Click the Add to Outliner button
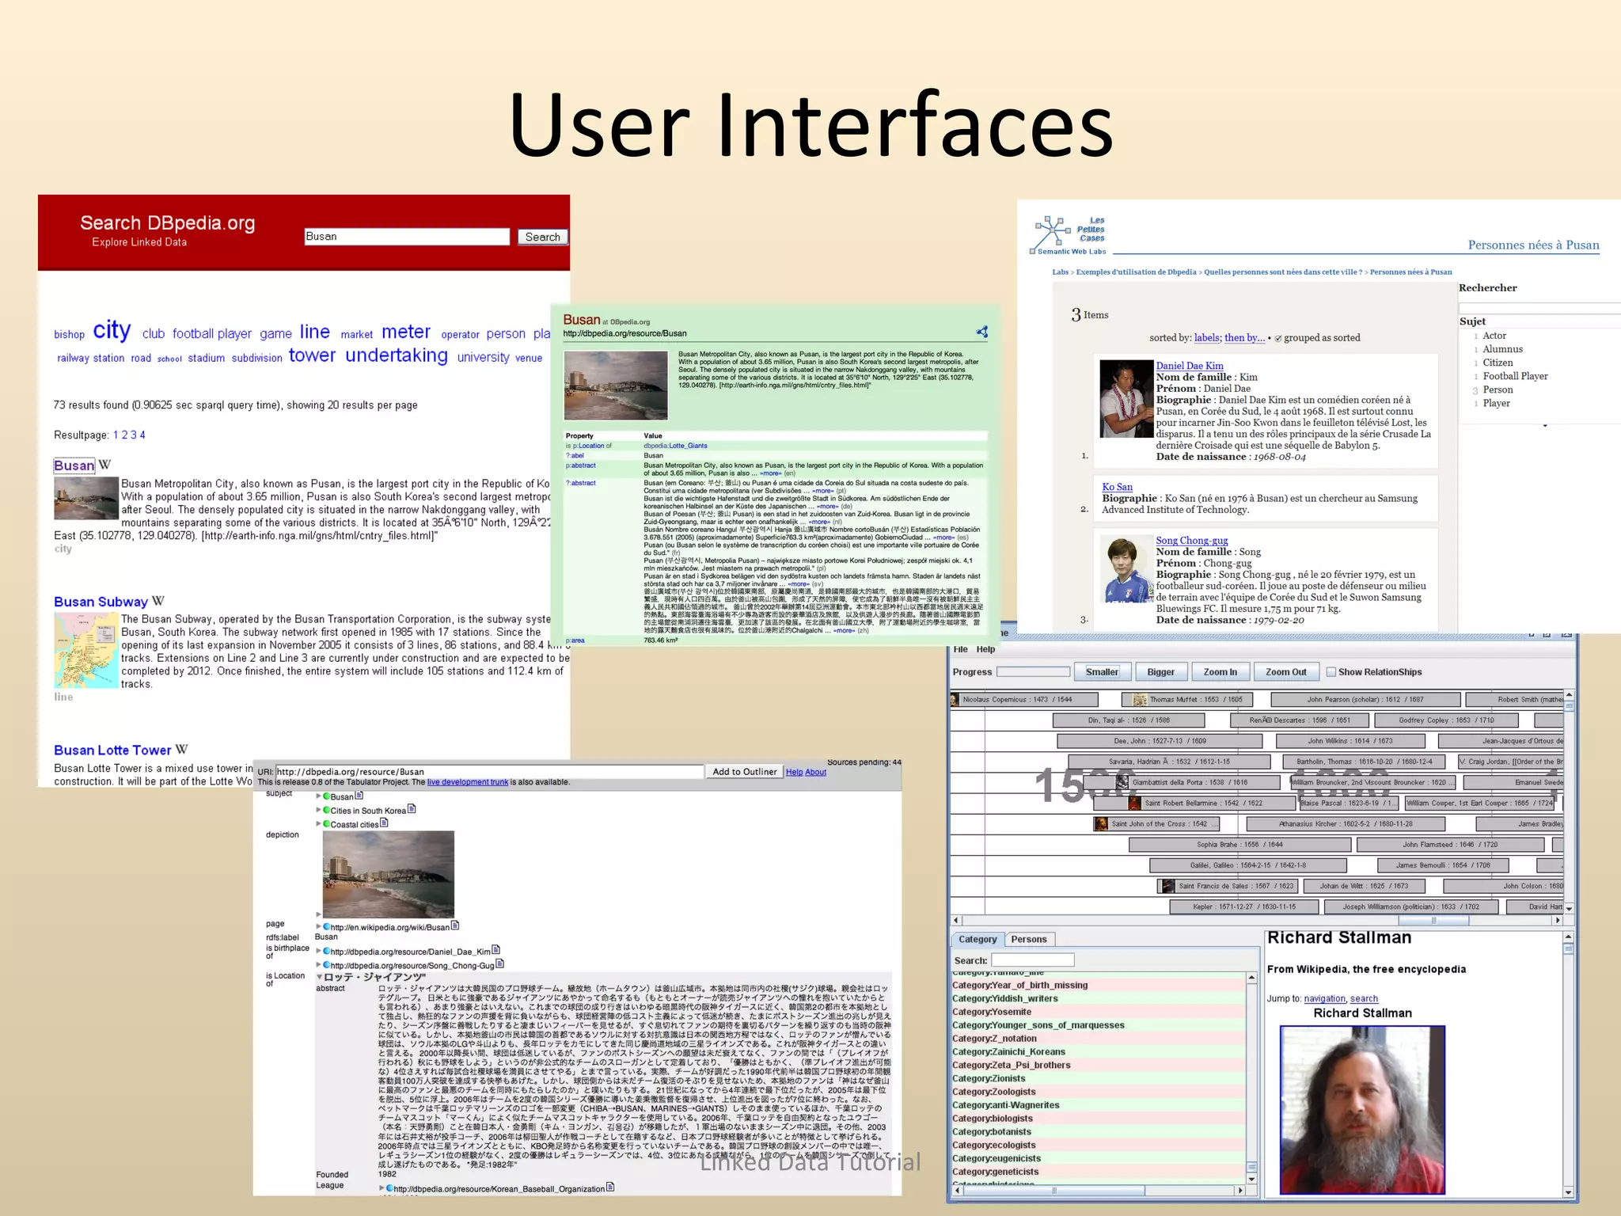Image resolution: width=1621 pixels, height=1216 pixels. [744, 772]
